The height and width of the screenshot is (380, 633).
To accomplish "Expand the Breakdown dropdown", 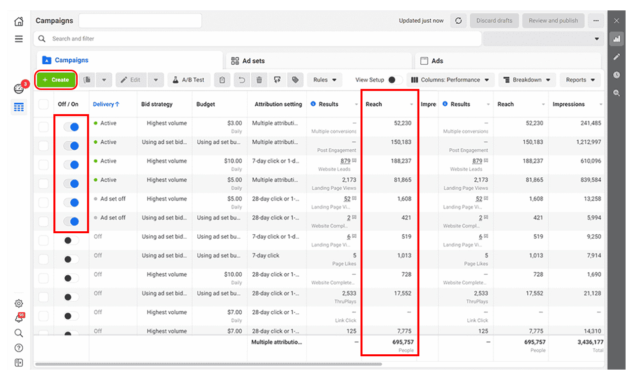I will tap(527, 80).
